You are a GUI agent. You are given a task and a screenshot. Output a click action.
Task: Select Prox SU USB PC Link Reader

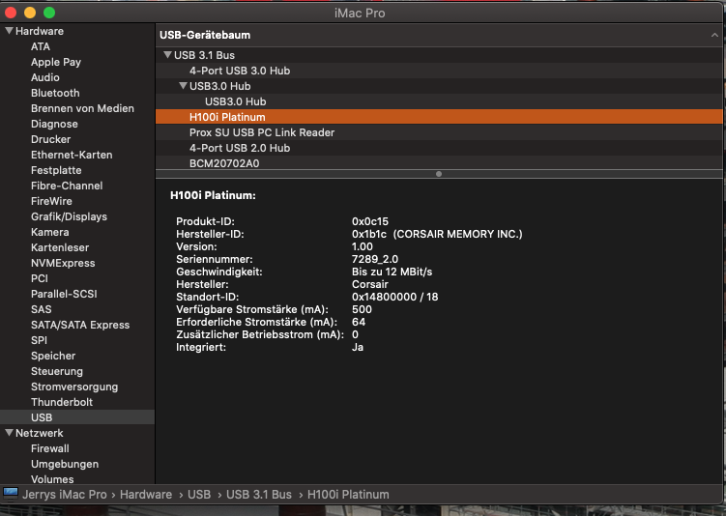tap(439, 132)
